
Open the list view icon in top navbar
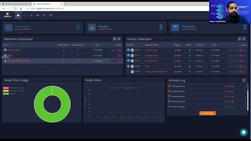point(44,15)
